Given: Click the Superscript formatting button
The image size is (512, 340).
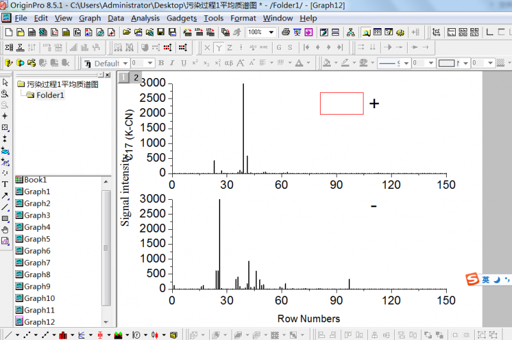Looking at the screenshot, I should pos(195,63).
